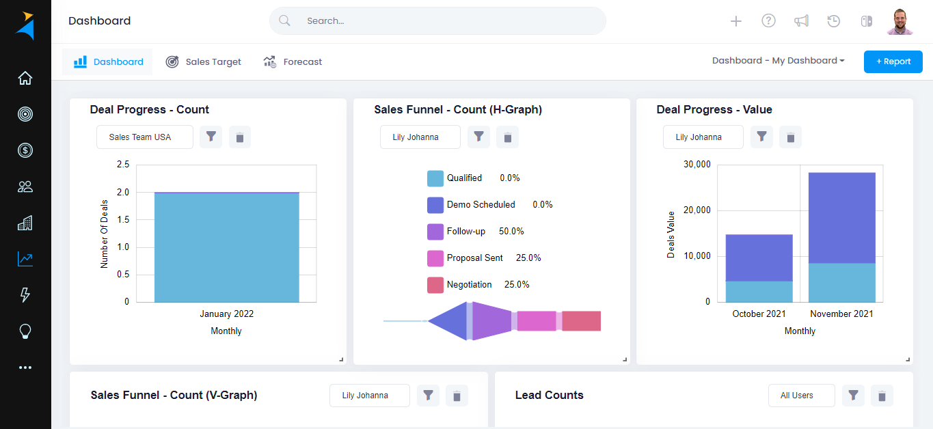The image size is (933, 429).
Task: Filter the Deal Progress - Count widget
Action: click(211, 137)
